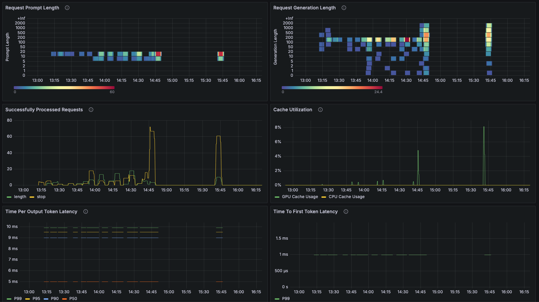Open info icon for Time Per Output Token Latency

86,212
